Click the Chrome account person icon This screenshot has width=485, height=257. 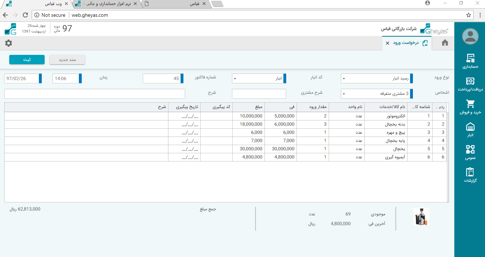(428, 3)
